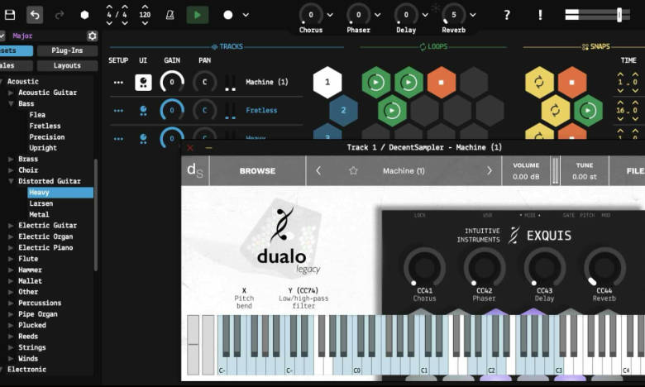Click the settings gear beside Major
Image resolution: width=645 pixels, height=387 pixels.
pos(92,36)
